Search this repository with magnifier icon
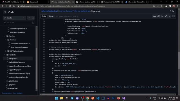Screen dimensions: 180x101 coord(33,18)
